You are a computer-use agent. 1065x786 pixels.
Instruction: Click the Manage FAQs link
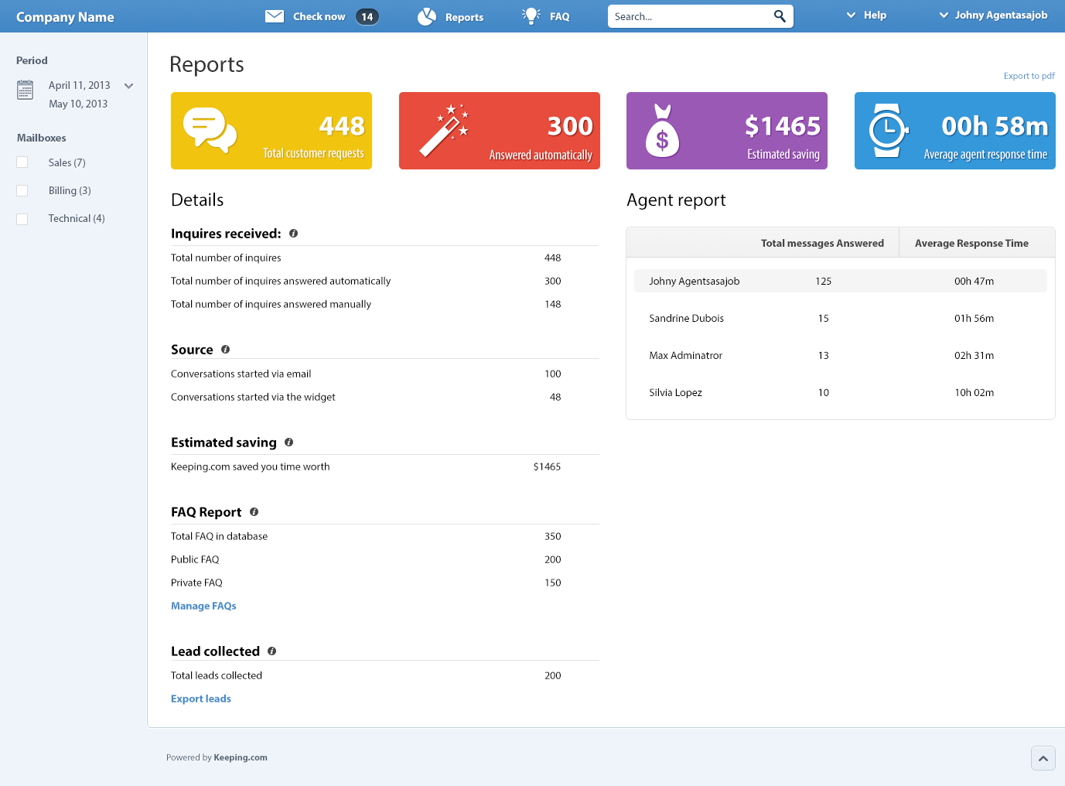tap(203, 606)
